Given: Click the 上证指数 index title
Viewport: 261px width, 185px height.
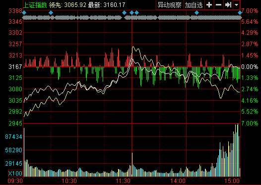Looking at the screenshot, I should (35, 5).
